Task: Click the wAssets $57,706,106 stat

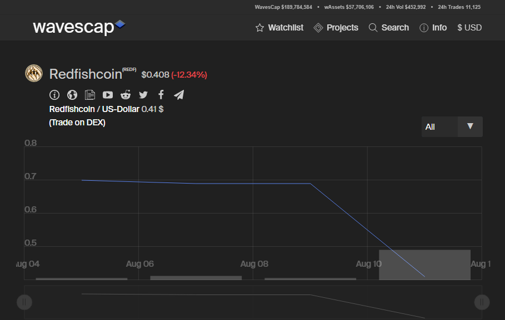Action: tap(349, 7)
